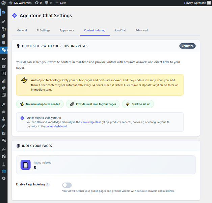Select the Content Indexing tab
The width and height of the screenshot is (212, 203).
[x=95, y=30]
